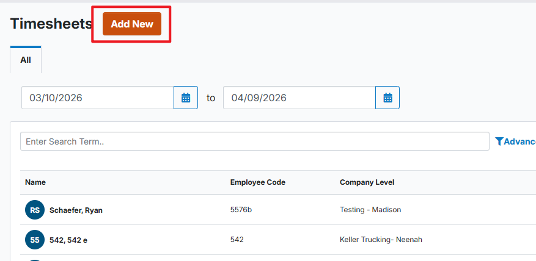Click the funnel filter icon

(499, 141)
